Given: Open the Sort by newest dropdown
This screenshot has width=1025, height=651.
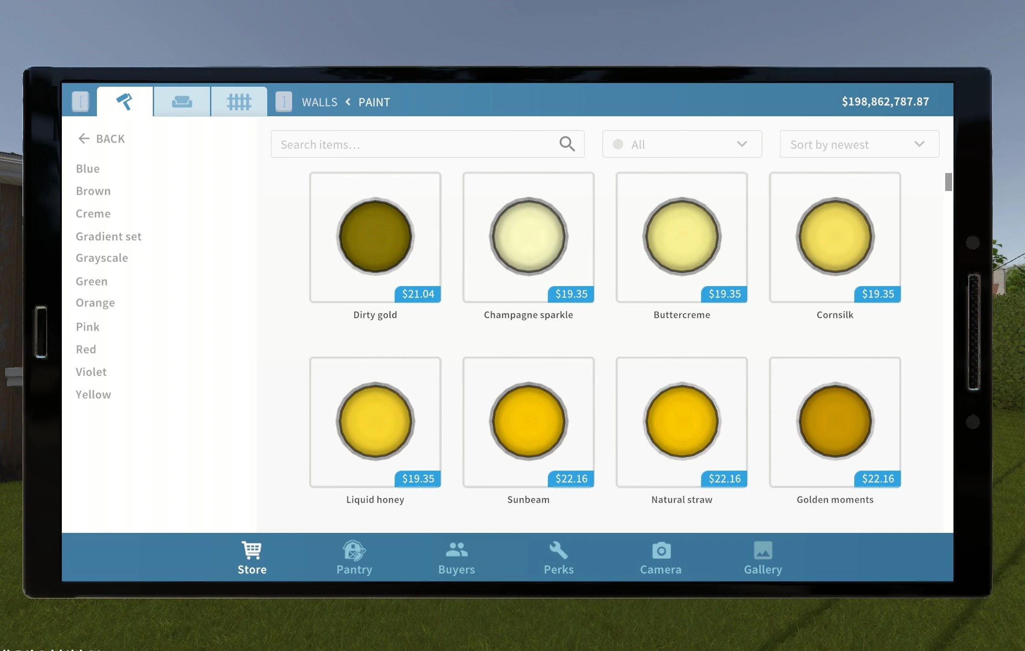Looking at the screenshot, I should (x=859, y=144).
